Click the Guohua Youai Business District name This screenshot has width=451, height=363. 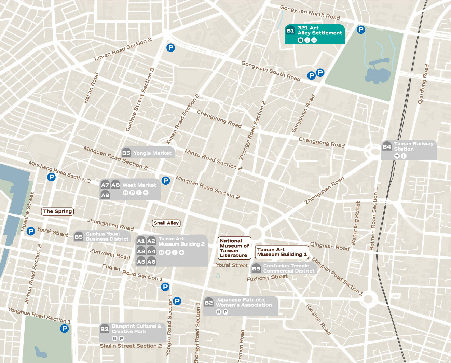pos(107,236)
